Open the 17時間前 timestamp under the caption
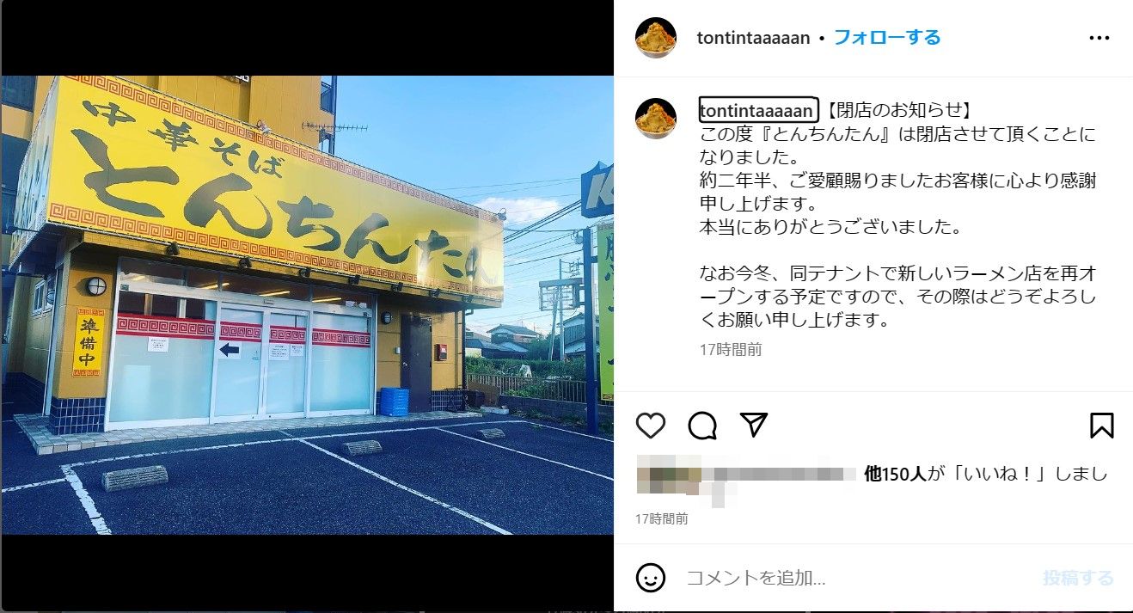Image resolution: width=1133 pixels, height=613 pixels. pyautogui.click(x=730, y=350)
